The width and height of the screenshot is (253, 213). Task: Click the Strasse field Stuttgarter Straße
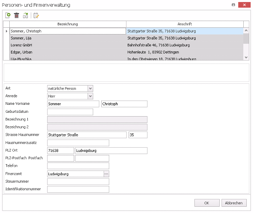87,135
